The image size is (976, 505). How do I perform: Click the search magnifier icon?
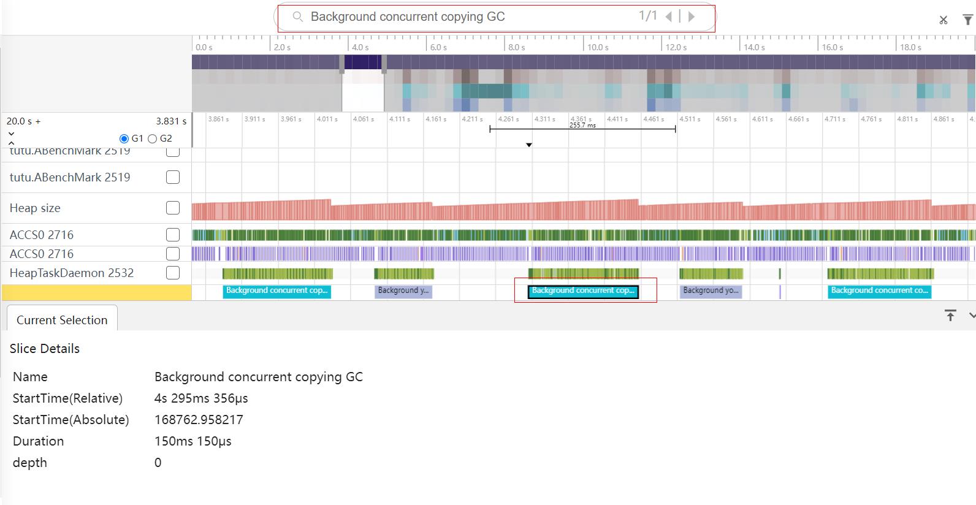click(298, 17)
